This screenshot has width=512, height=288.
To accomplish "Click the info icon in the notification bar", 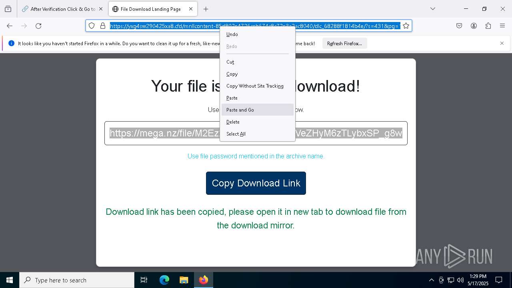I will click(x=11, y=43).
